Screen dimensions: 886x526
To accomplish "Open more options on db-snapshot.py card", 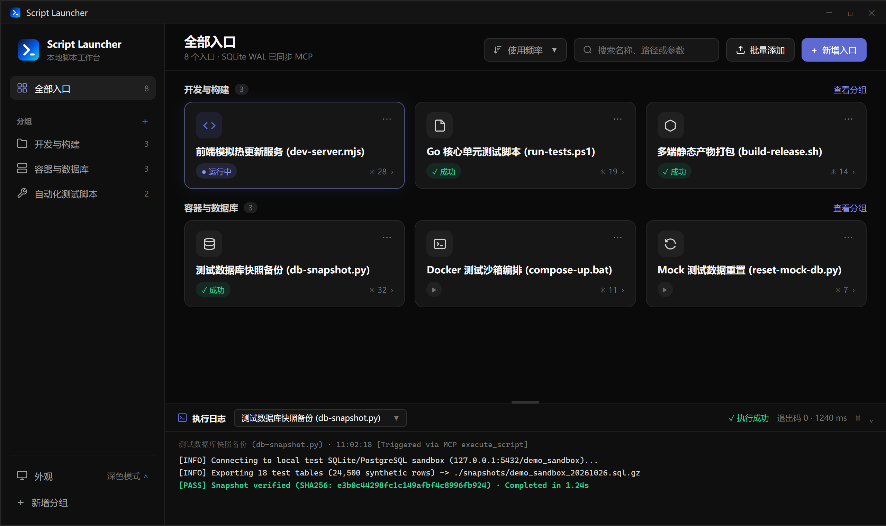I will pyautogui.click(x=387, y=237).
